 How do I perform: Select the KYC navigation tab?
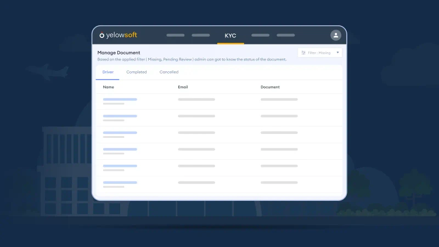[230, 36]
